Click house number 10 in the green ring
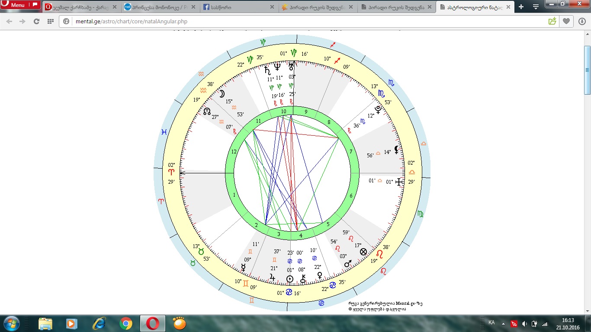 (x=283, y=112)
